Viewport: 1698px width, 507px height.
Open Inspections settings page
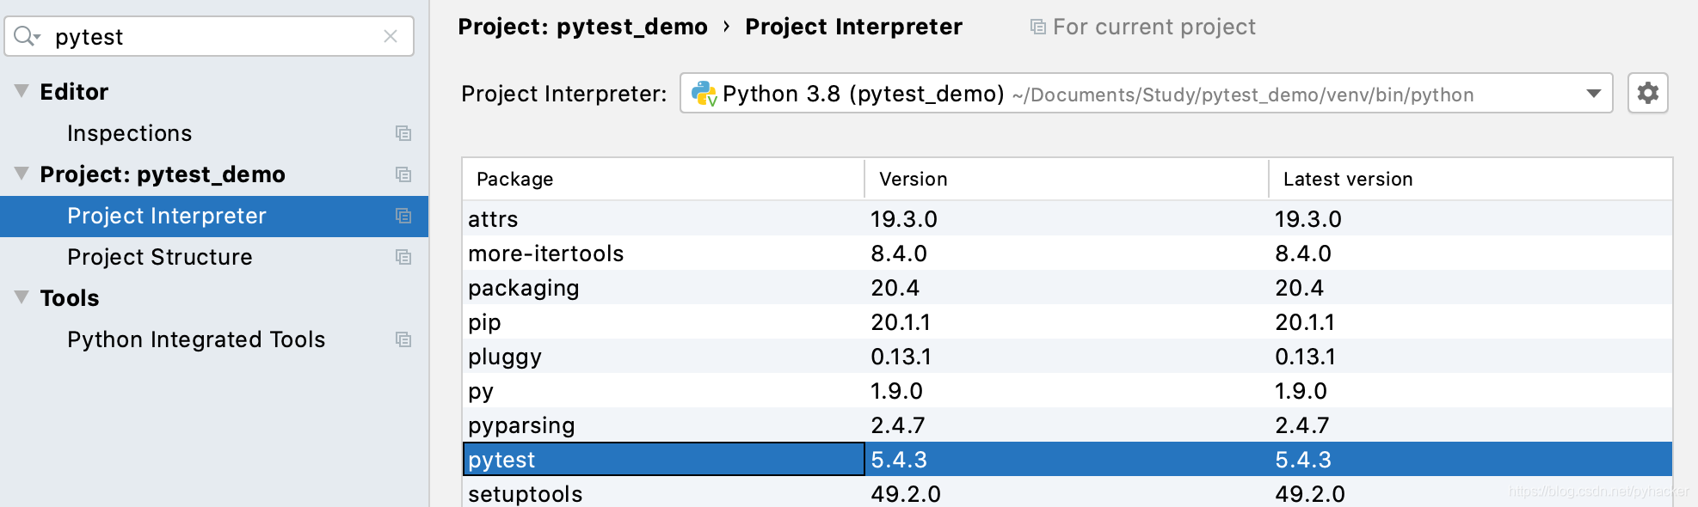(129, 133)
